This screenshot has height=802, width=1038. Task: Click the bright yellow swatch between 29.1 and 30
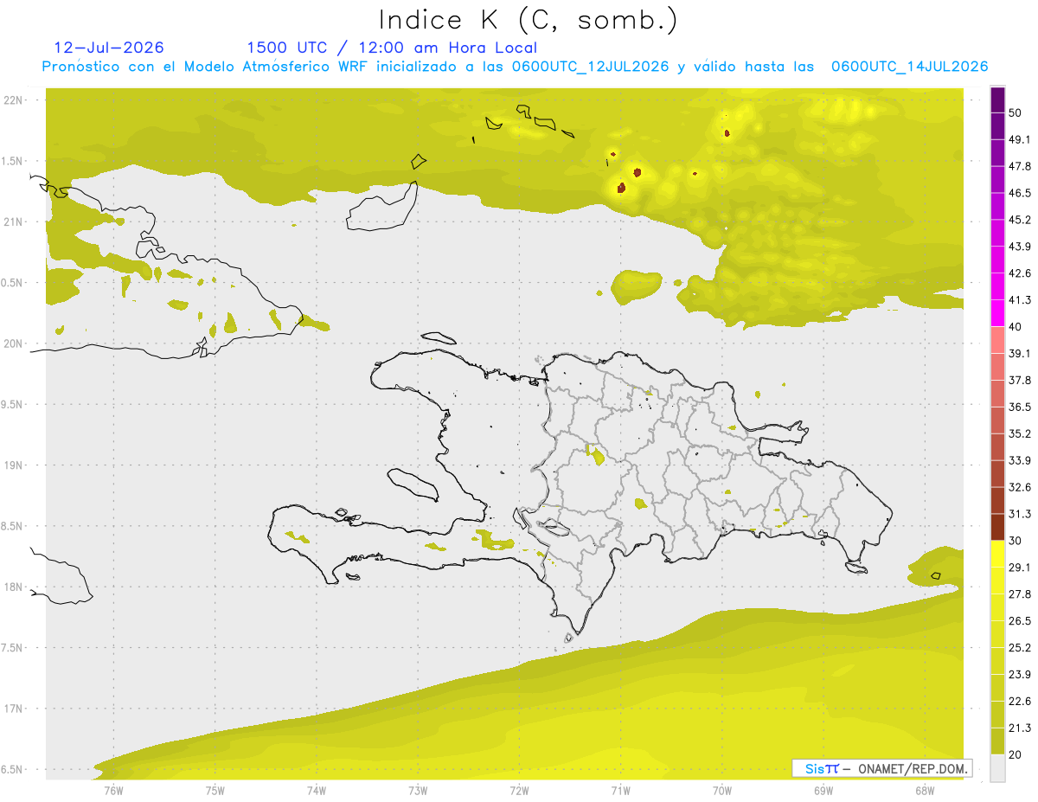click(x=997, y=554)
